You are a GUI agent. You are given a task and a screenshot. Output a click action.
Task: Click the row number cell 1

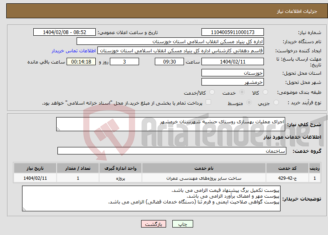315,178
